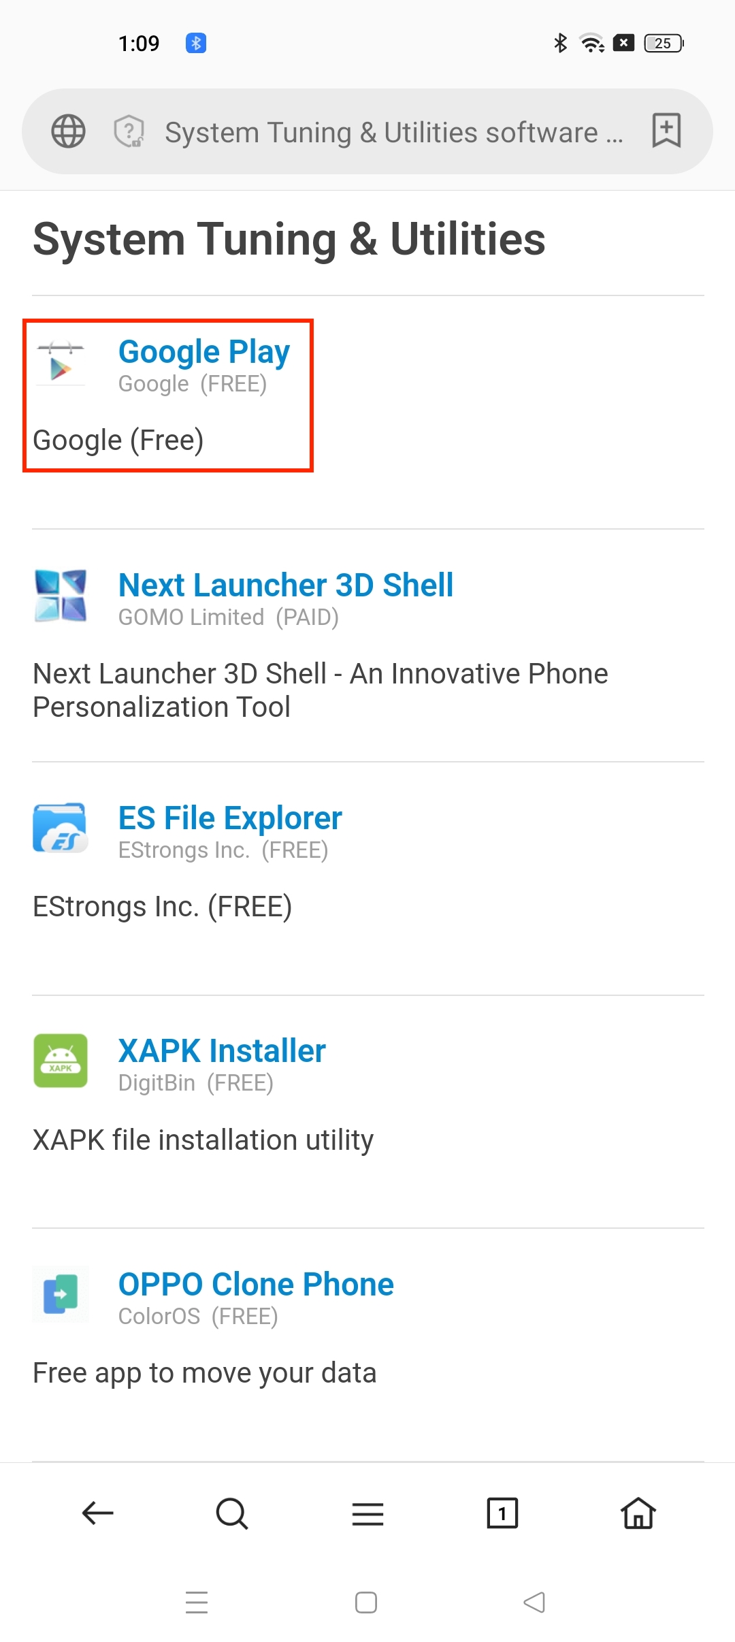This screenshot has width=735, height=1642.
Task: Open Next Launcher 3D Shell link
Action: 286,585
